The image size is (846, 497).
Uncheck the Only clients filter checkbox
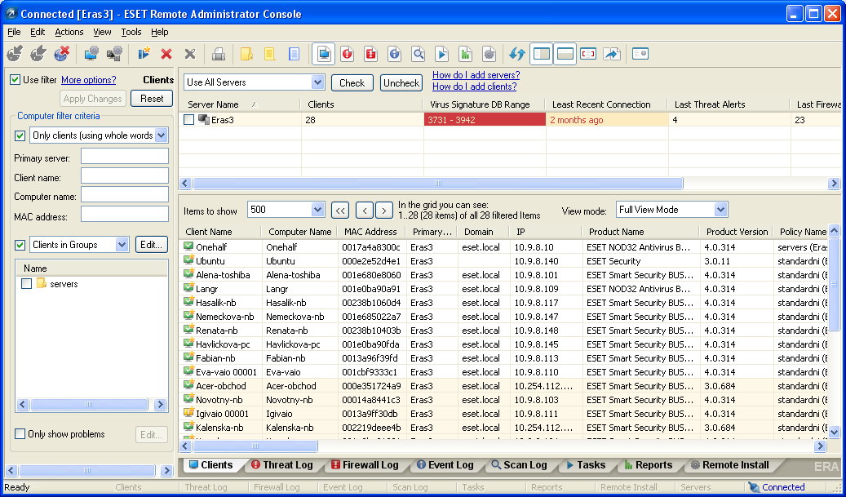coord(20,135)
